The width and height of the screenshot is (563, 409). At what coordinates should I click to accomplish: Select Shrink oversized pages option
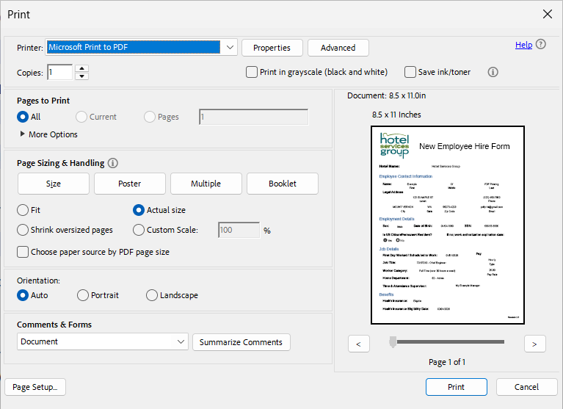pos(23,230)
